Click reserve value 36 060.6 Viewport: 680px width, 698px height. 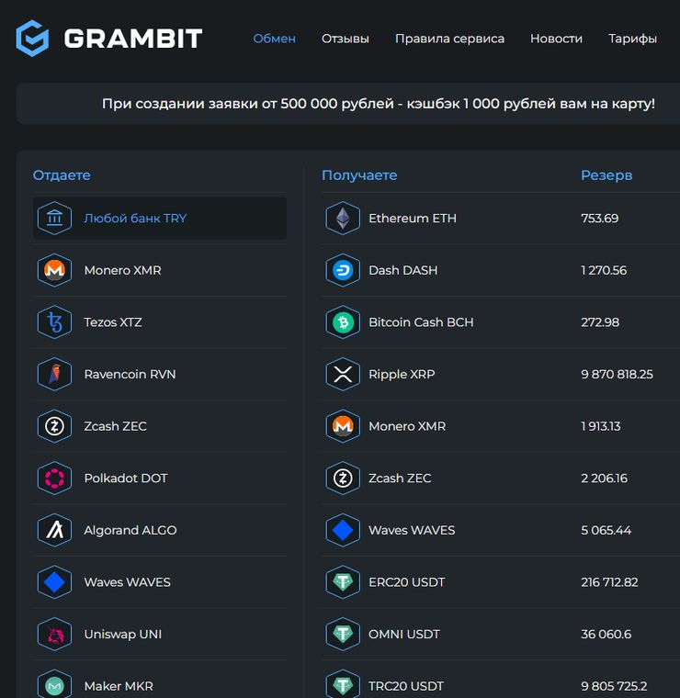coord(606,634)
